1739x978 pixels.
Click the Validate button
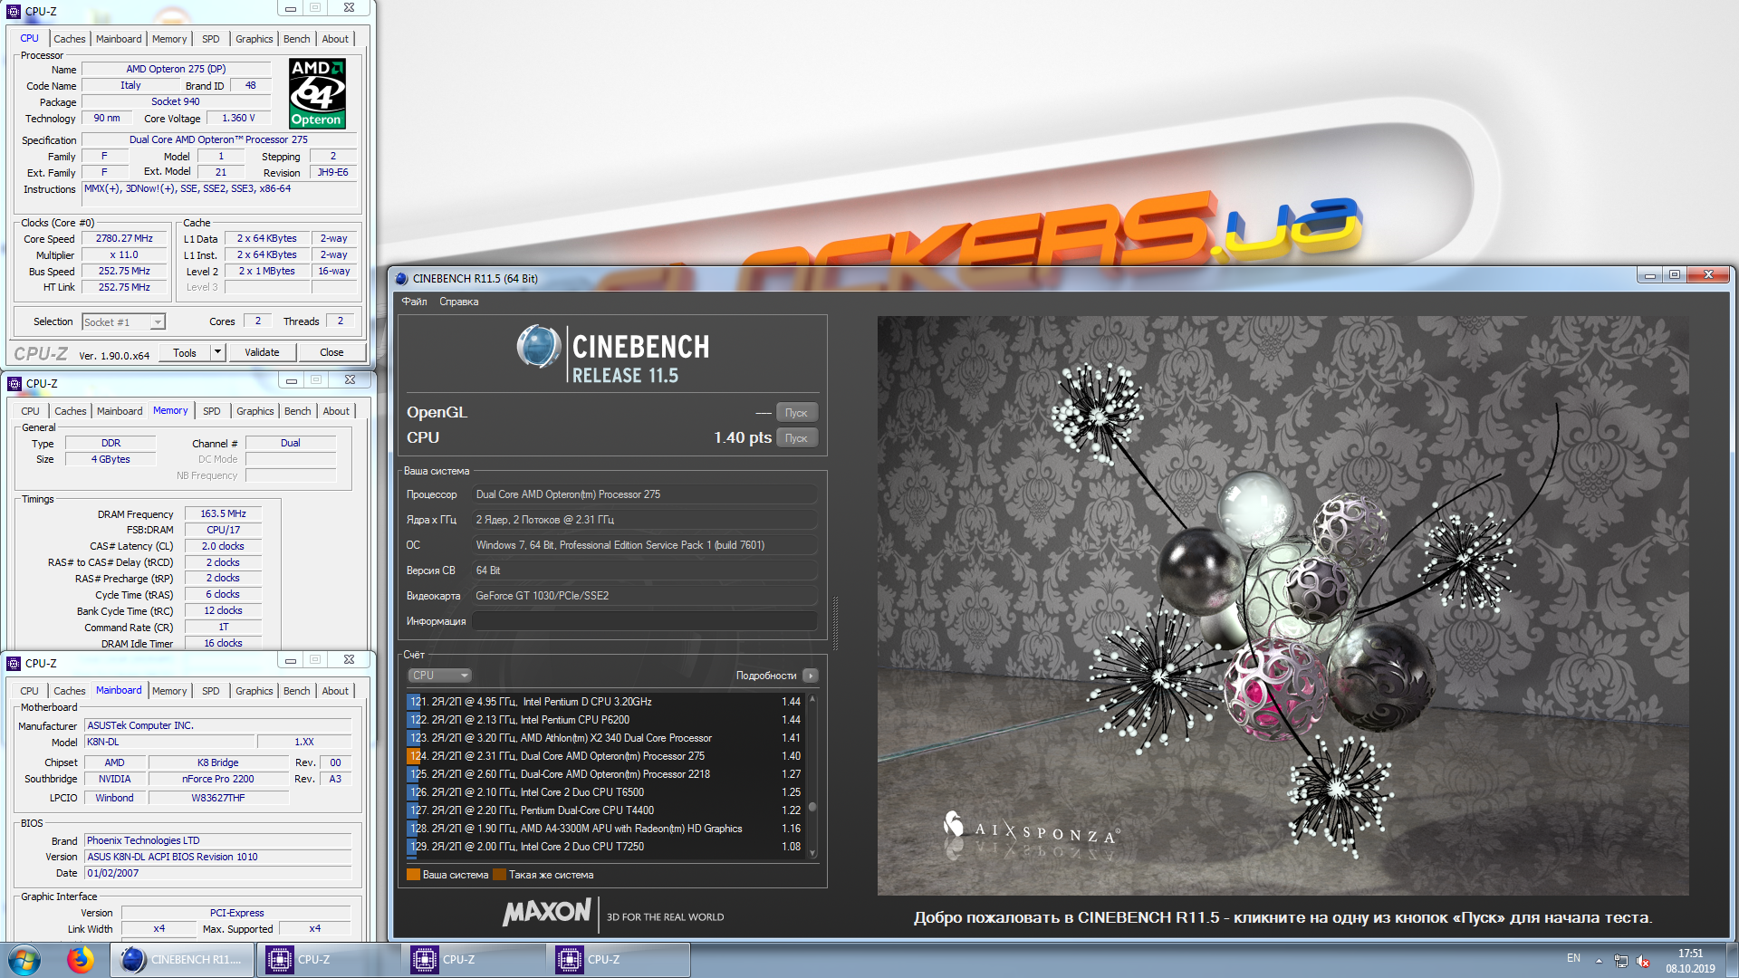262,352
